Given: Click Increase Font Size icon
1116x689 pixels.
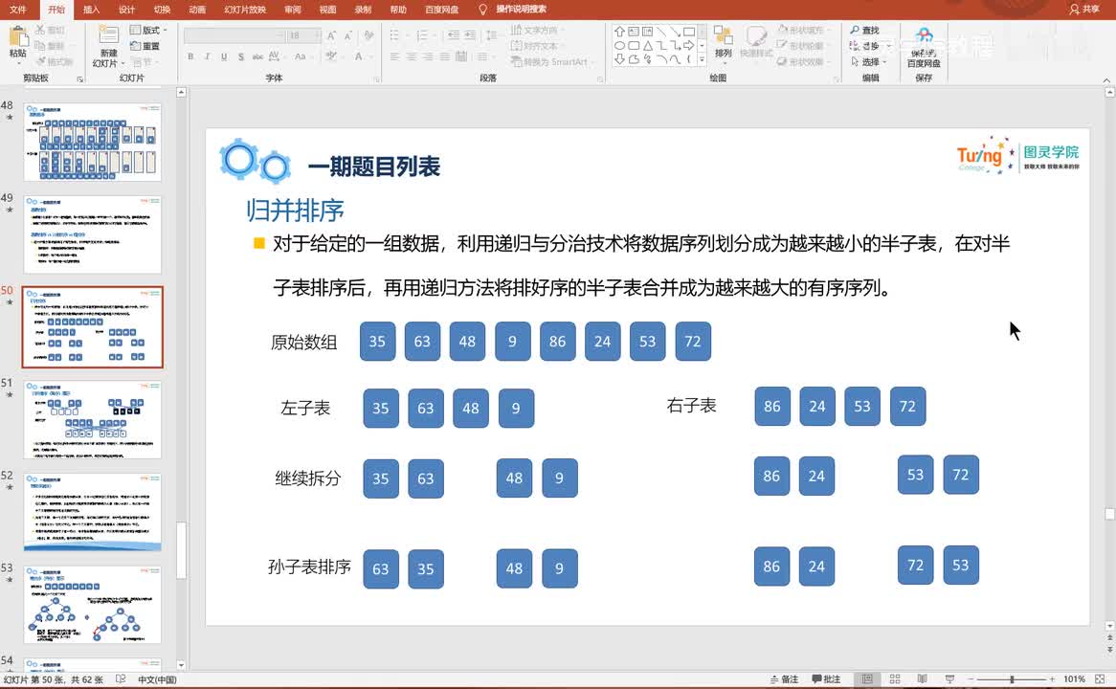Looking at the screenshot, I should point(332,34).
